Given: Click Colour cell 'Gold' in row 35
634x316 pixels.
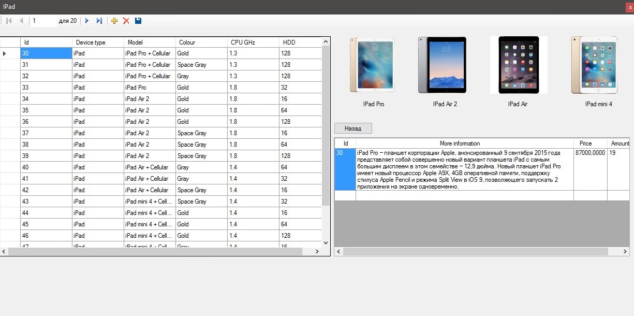Looking at the screenshot, I should (x=201, y=110).
